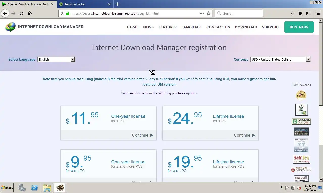Open the HOME menu item

click(x=132, y=27)
